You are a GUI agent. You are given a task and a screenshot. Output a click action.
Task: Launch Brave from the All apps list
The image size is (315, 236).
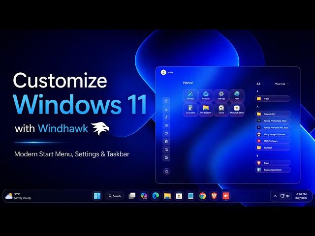point(273,163)
